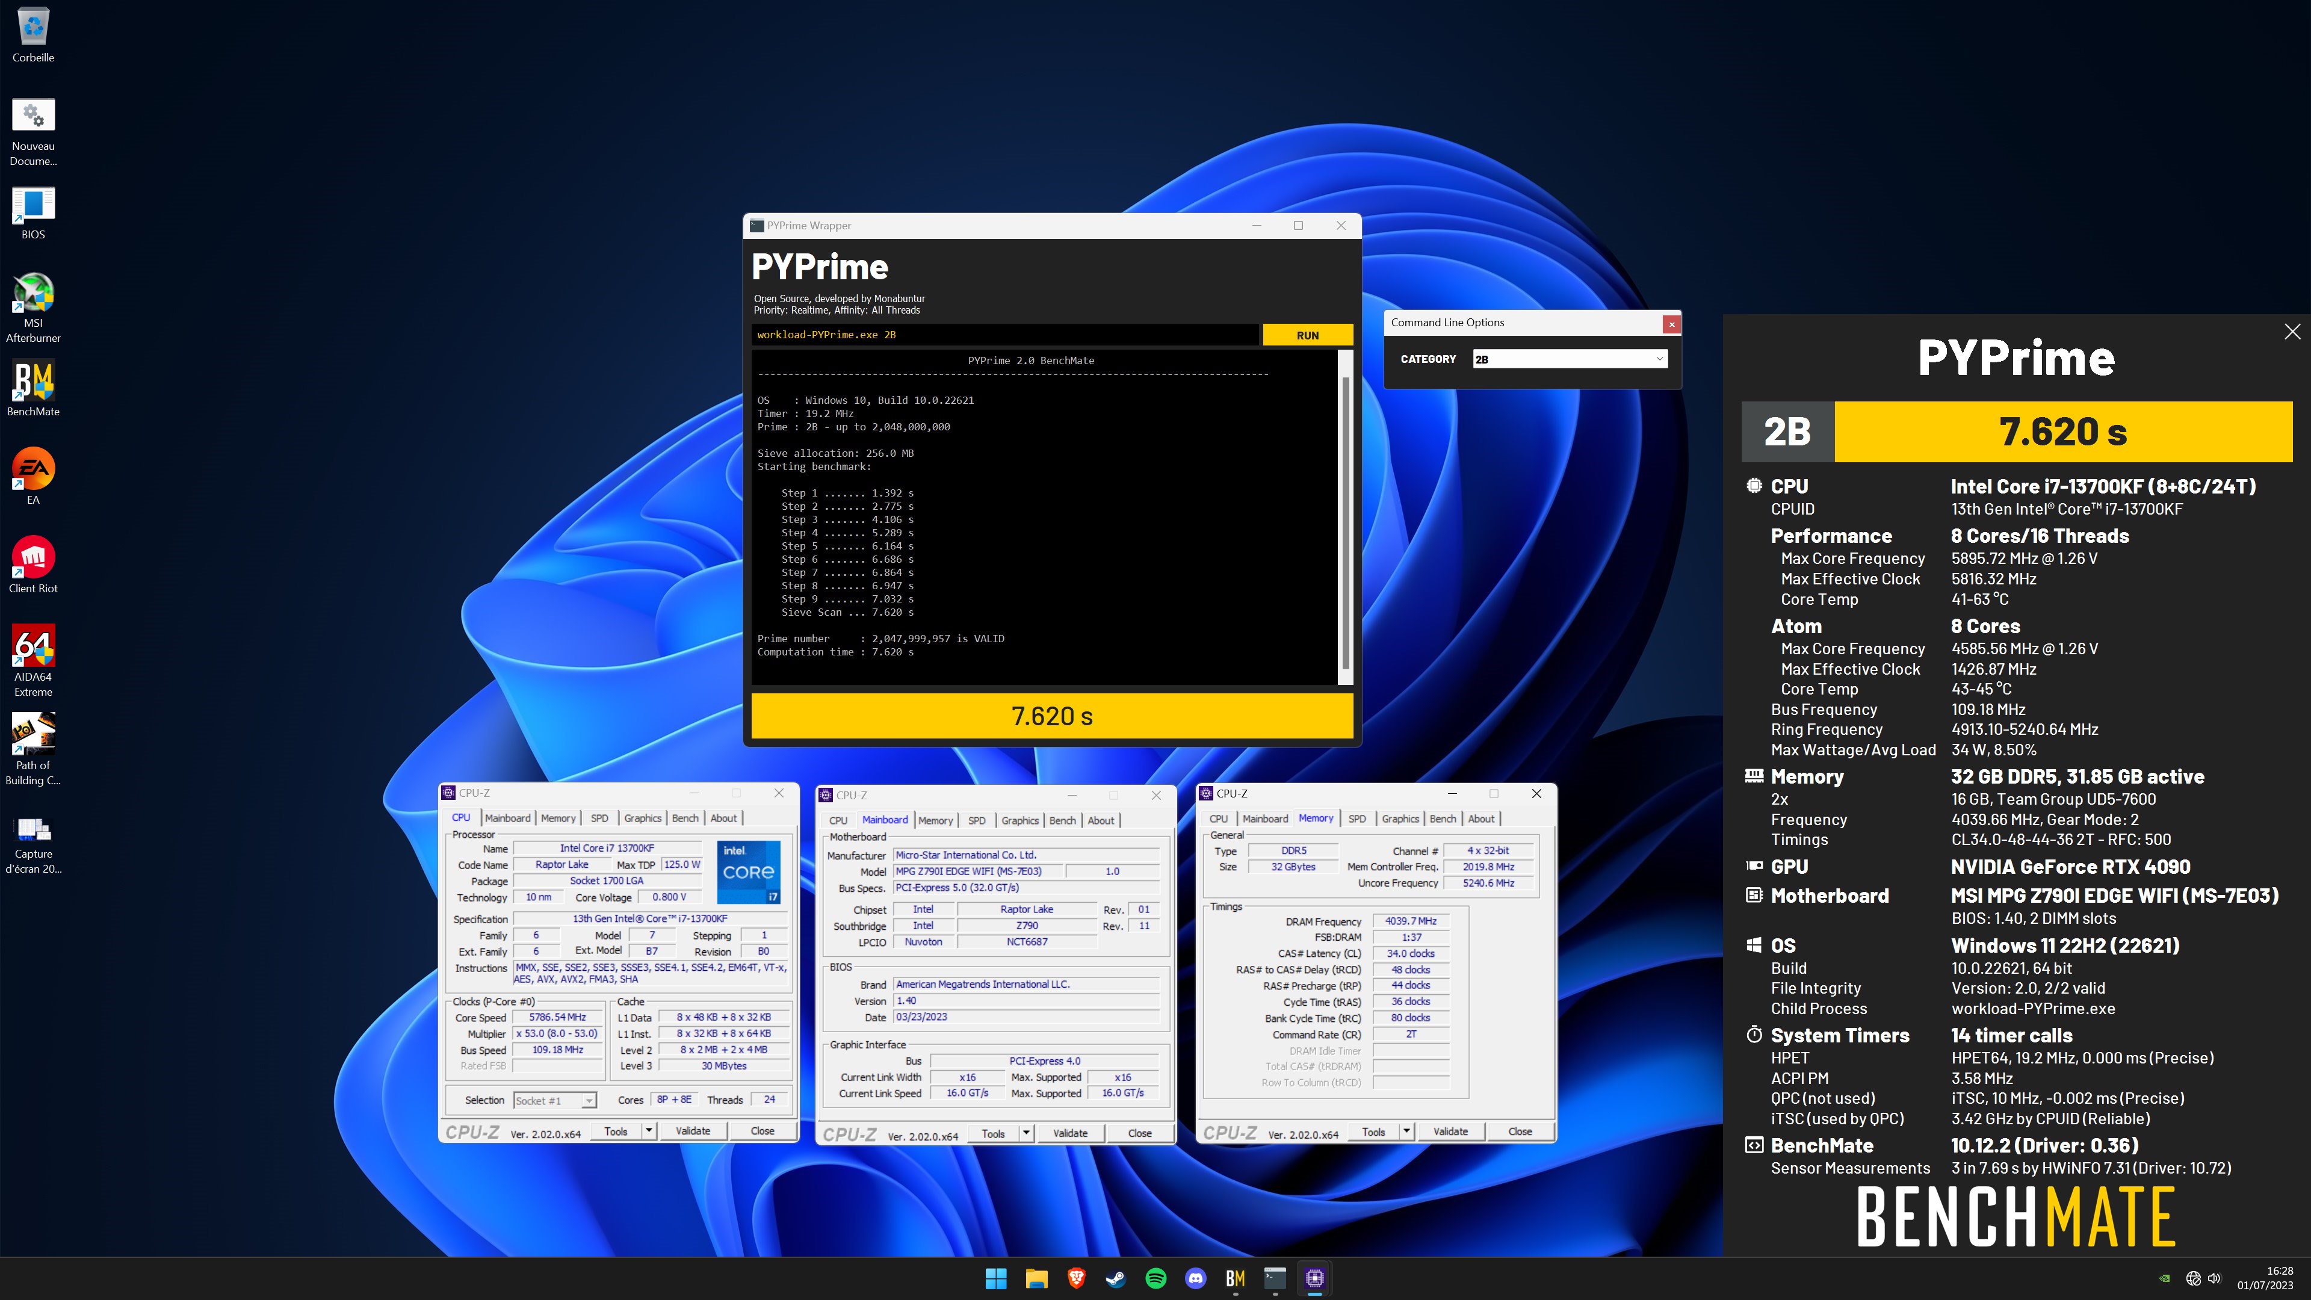Open the CATEGORY 2B dropdown
Viewport: 2311px width, 1300px height.
click(1570, 359)
